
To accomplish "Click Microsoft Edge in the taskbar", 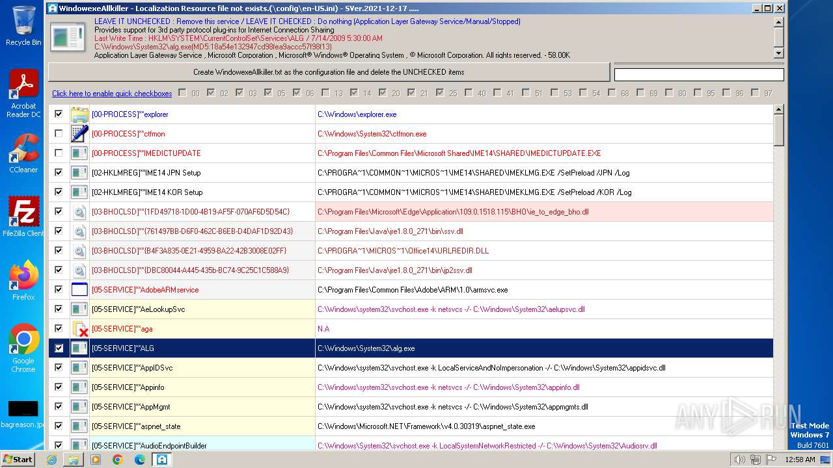I will point(139,460).
